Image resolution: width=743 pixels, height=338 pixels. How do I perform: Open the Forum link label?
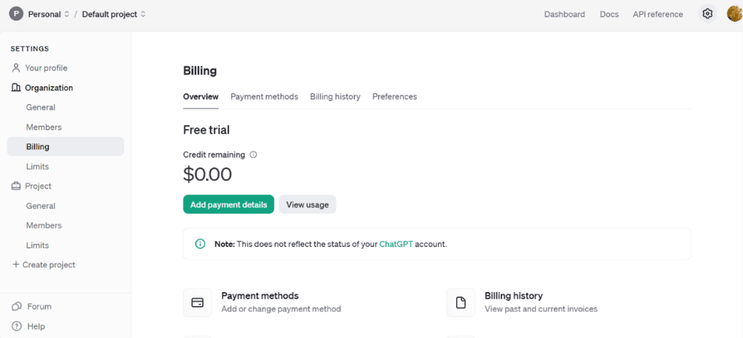click(39, 307)
